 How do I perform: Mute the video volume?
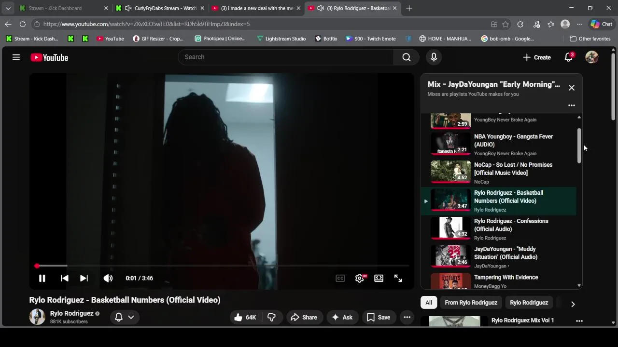[x=108, y=278]
